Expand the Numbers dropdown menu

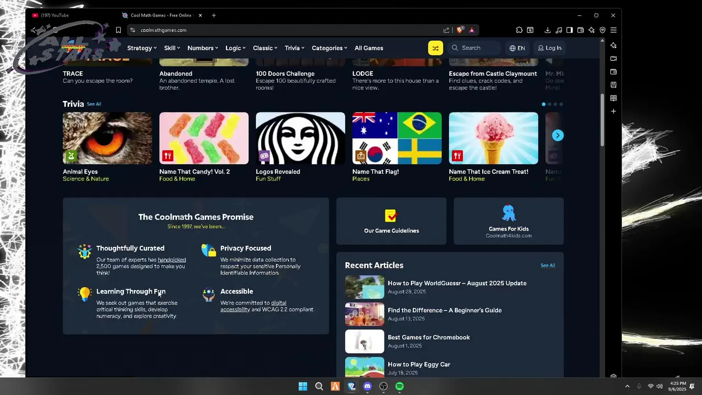pos(203,48)
